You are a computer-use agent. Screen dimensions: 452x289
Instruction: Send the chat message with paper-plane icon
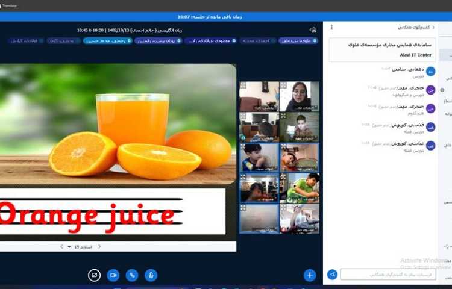pos(332,275)
